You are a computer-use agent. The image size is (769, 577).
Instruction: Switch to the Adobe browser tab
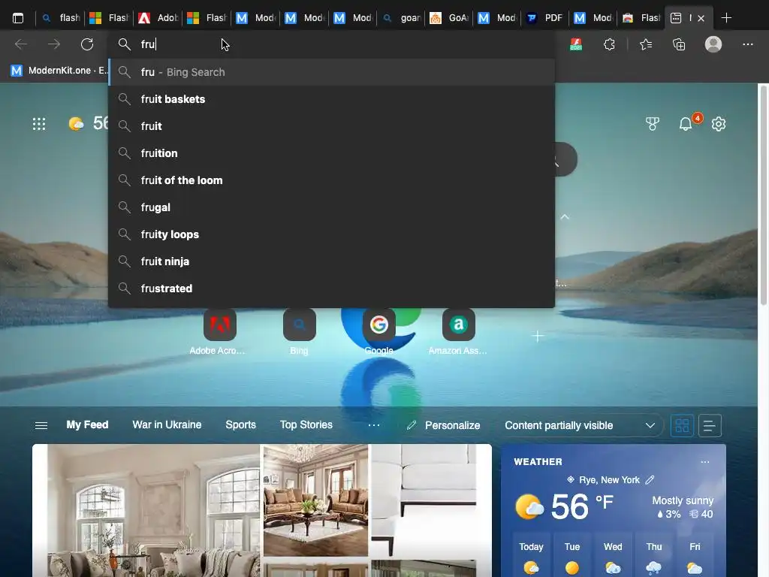[158, 18]
